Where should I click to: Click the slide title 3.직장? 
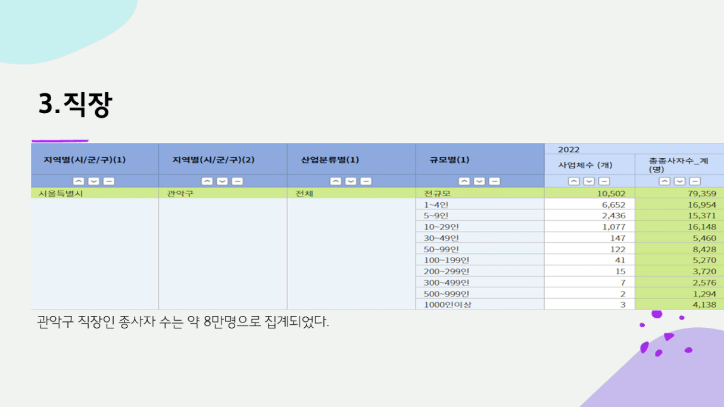[x=75, y=104]
